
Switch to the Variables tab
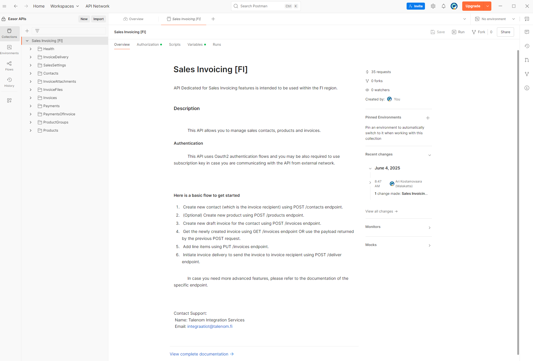tap(197, 45)
